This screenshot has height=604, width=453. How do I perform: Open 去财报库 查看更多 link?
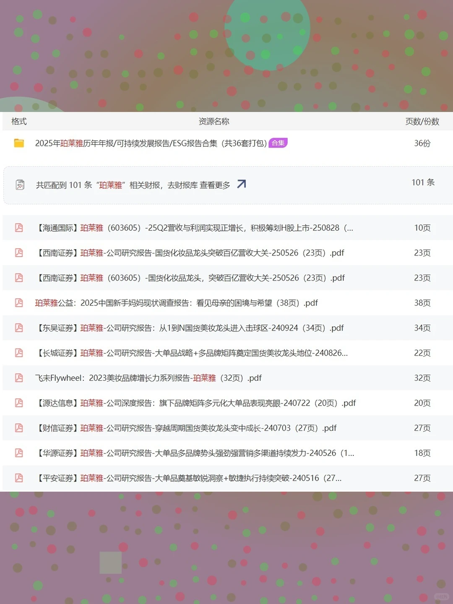click(x=199, y=185)
